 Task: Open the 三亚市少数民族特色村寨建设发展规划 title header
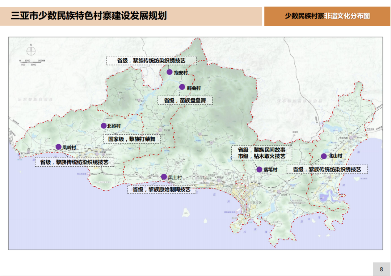click(91, 15)
